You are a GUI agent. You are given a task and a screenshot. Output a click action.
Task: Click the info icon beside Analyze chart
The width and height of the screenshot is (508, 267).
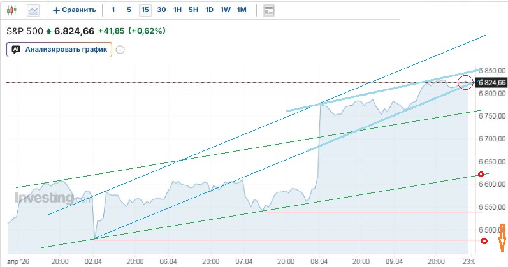[120, 50]
